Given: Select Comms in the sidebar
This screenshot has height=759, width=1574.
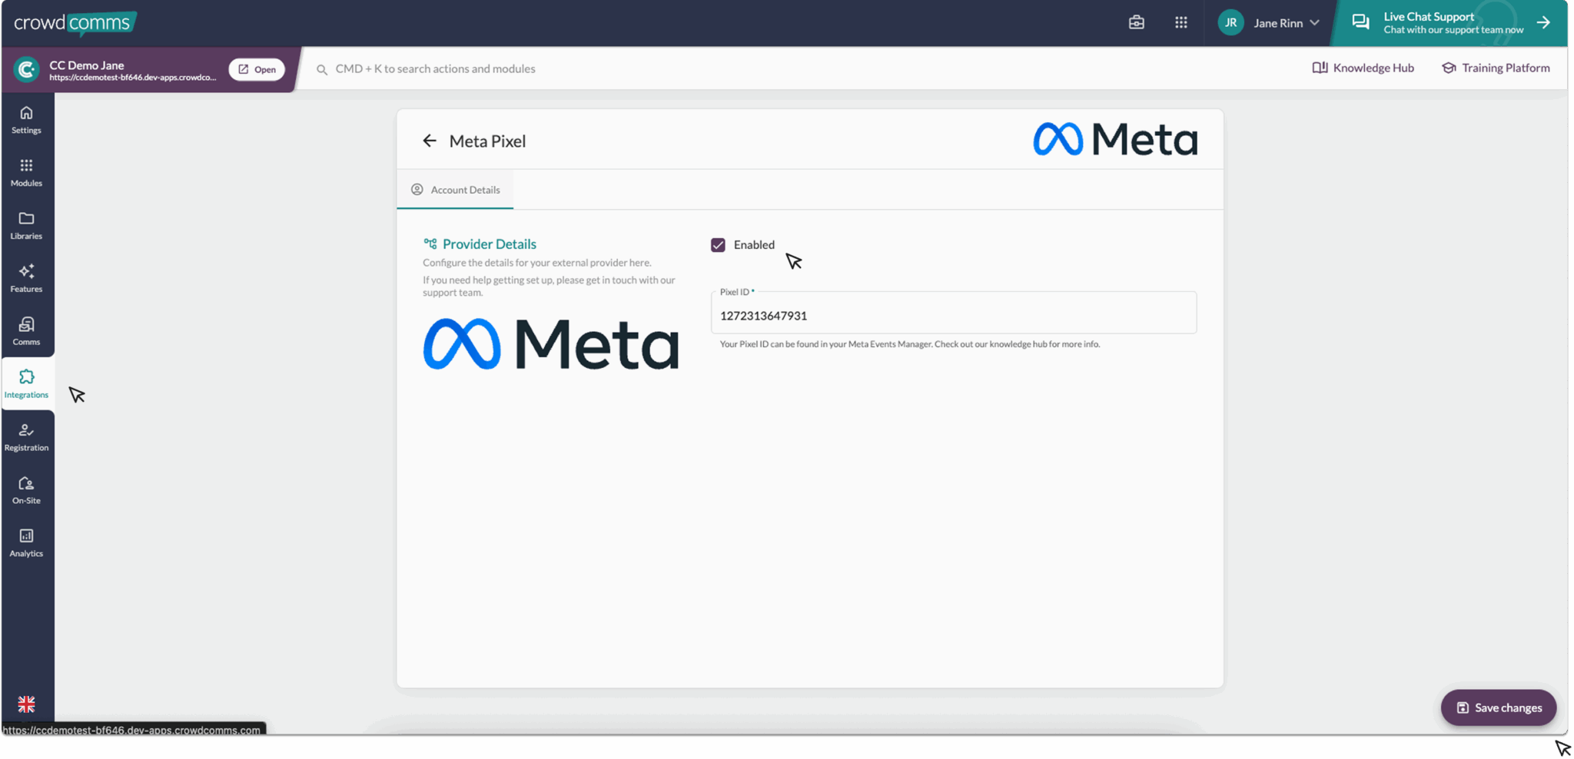Looking at the screenshot, I should coord(26,331).
